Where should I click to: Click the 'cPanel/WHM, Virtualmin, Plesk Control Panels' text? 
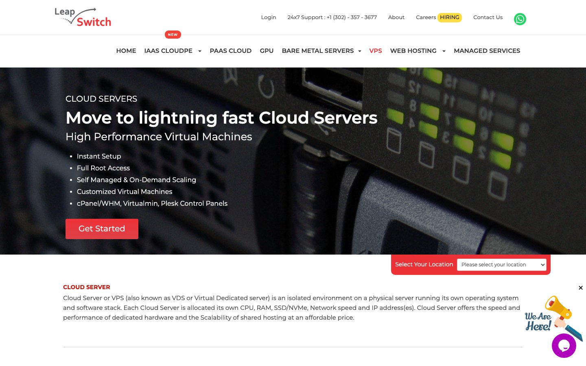152,203
